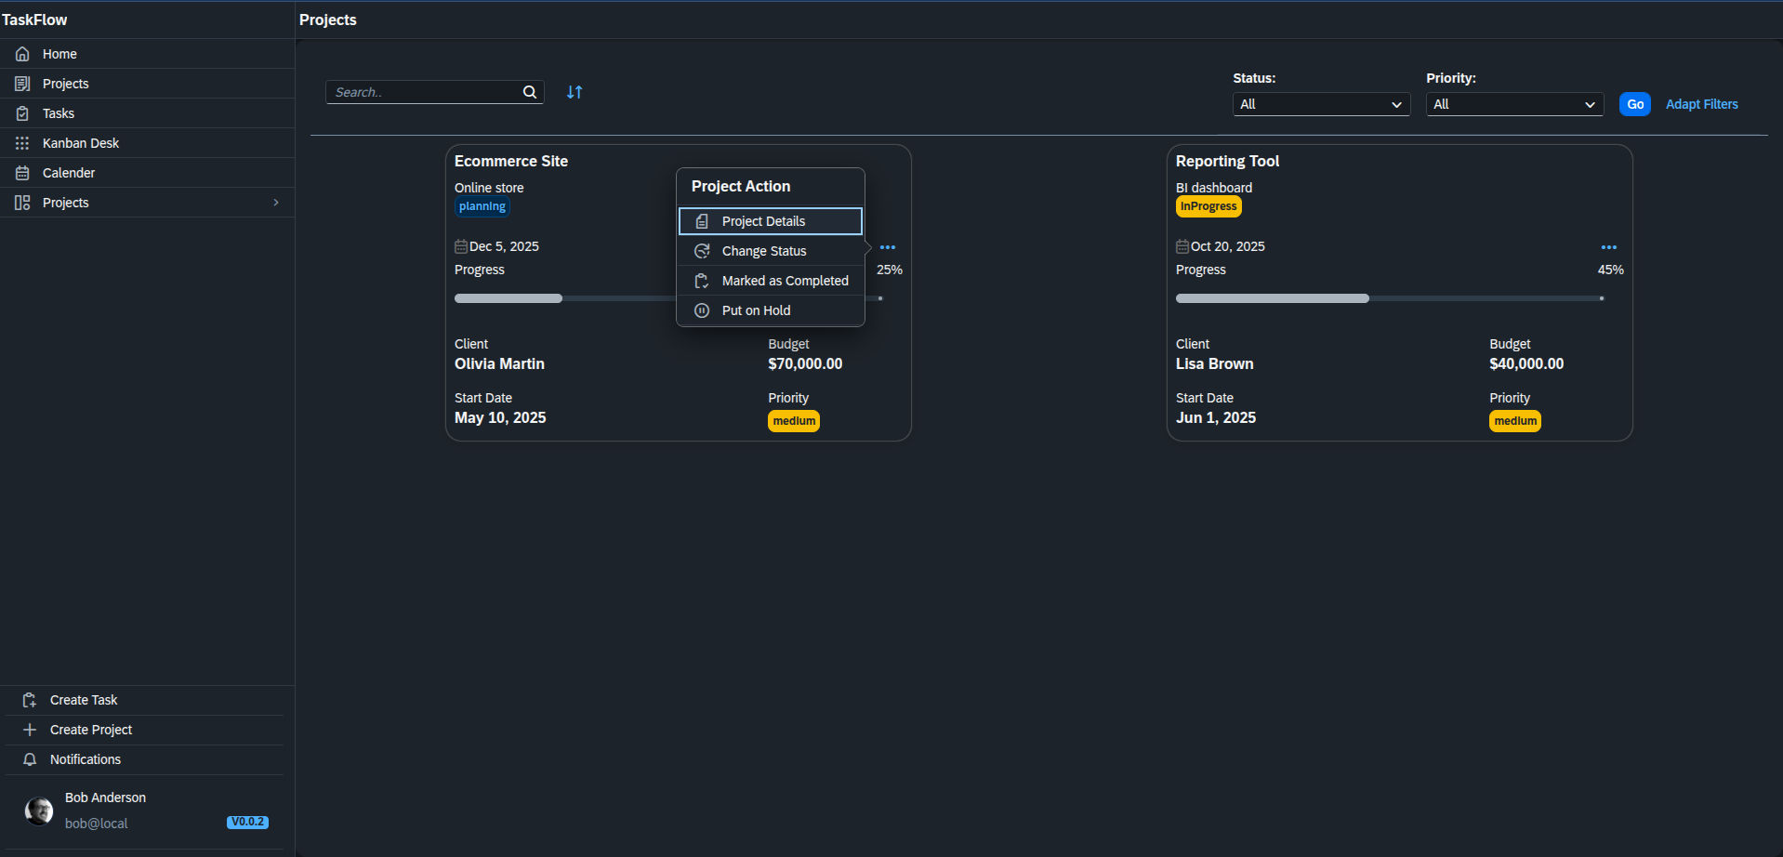Open the Ecommerce Site three-dot menu
Viewport: 1783px width, 857px height.
pos(888,247)
